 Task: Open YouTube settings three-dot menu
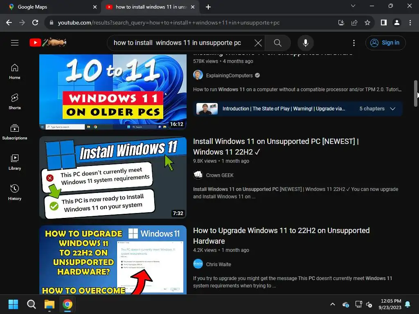354,43
